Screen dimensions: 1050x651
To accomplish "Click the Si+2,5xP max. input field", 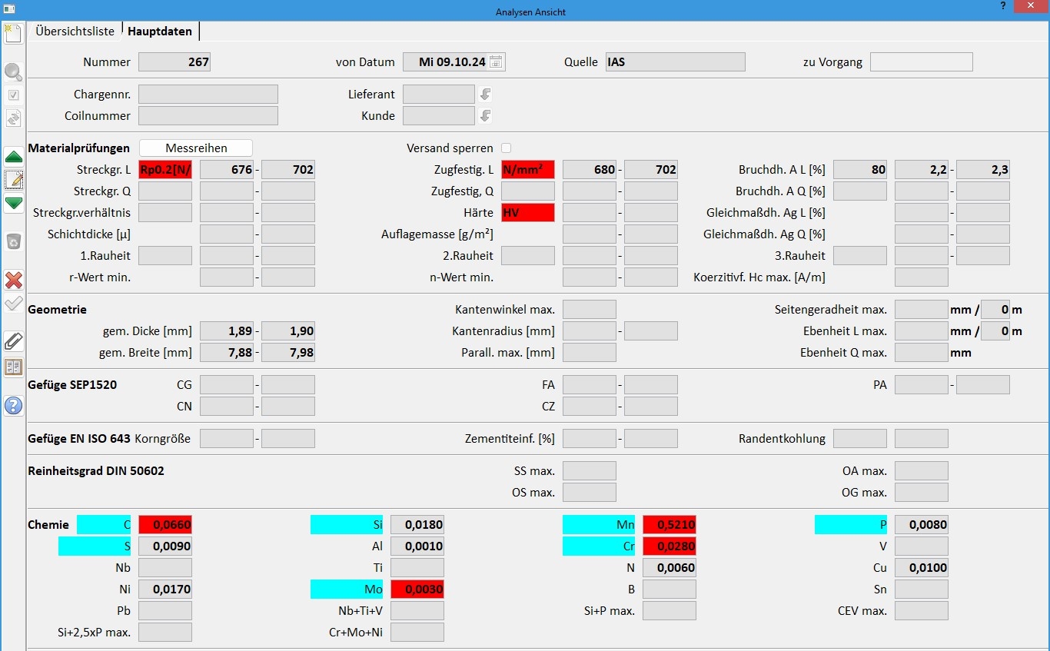I will click(165, 633).
